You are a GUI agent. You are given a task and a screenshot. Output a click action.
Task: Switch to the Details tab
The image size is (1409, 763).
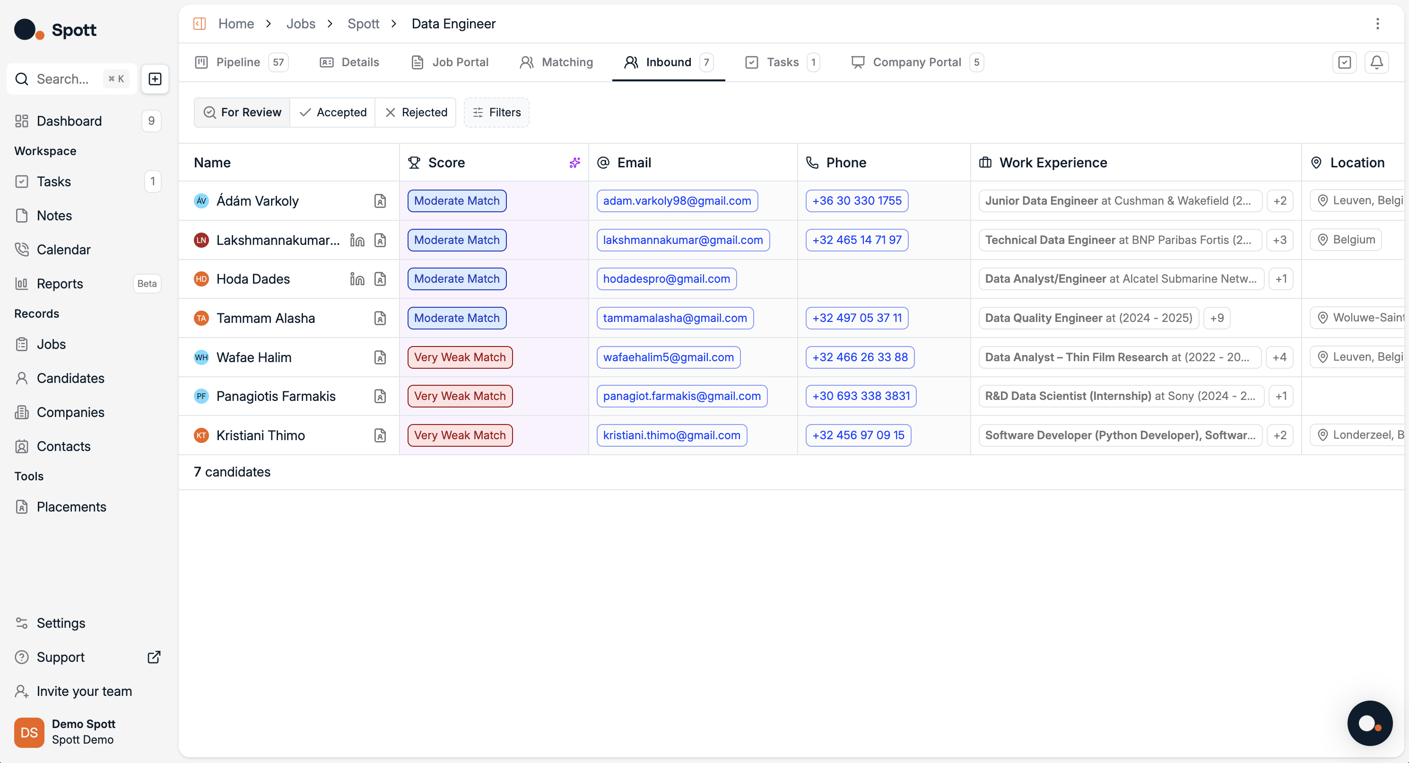349,62
